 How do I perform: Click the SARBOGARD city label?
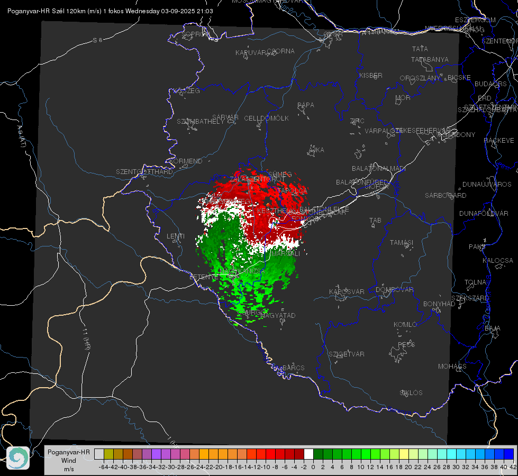pyautogui.click(x=446, y=196)
